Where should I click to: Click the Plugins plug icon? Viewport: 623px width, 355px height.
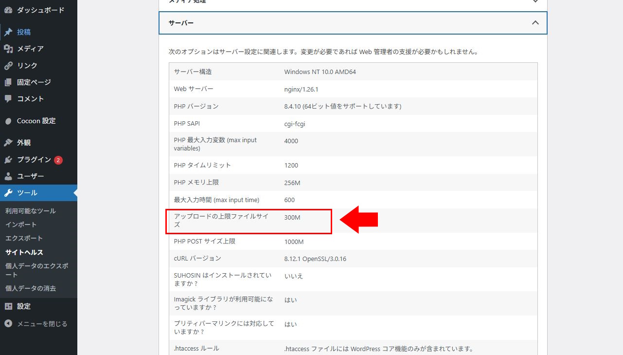tap(8, 160)
